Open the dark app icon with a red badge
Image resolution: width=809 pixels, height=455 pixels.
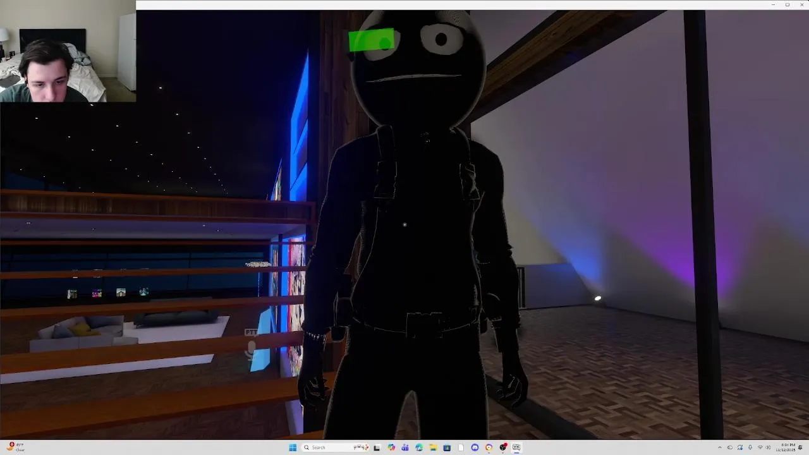tap(503, 447)
